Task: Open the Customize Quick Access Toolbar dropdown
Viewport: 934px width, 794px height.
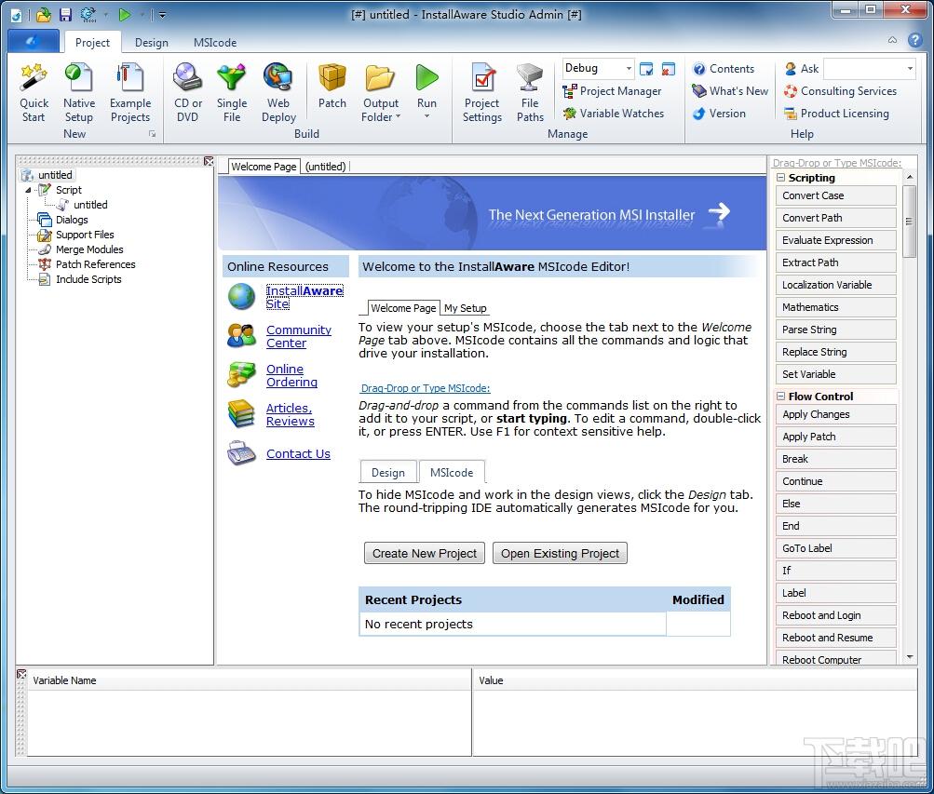Action: [162, 15]
